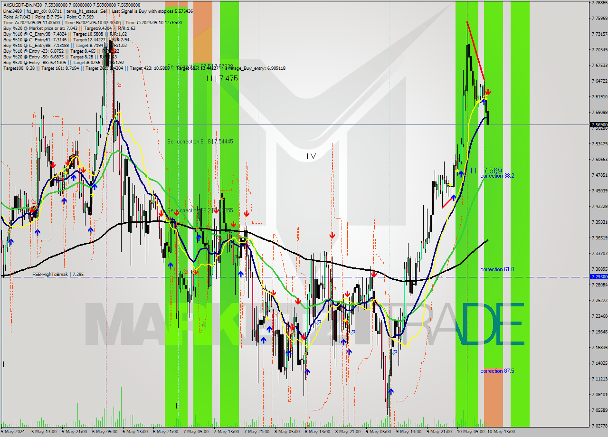Click the '9 May 05:00' time label
Screen dimensions: 608x437
pyautogui.click(x=379, y=432)
